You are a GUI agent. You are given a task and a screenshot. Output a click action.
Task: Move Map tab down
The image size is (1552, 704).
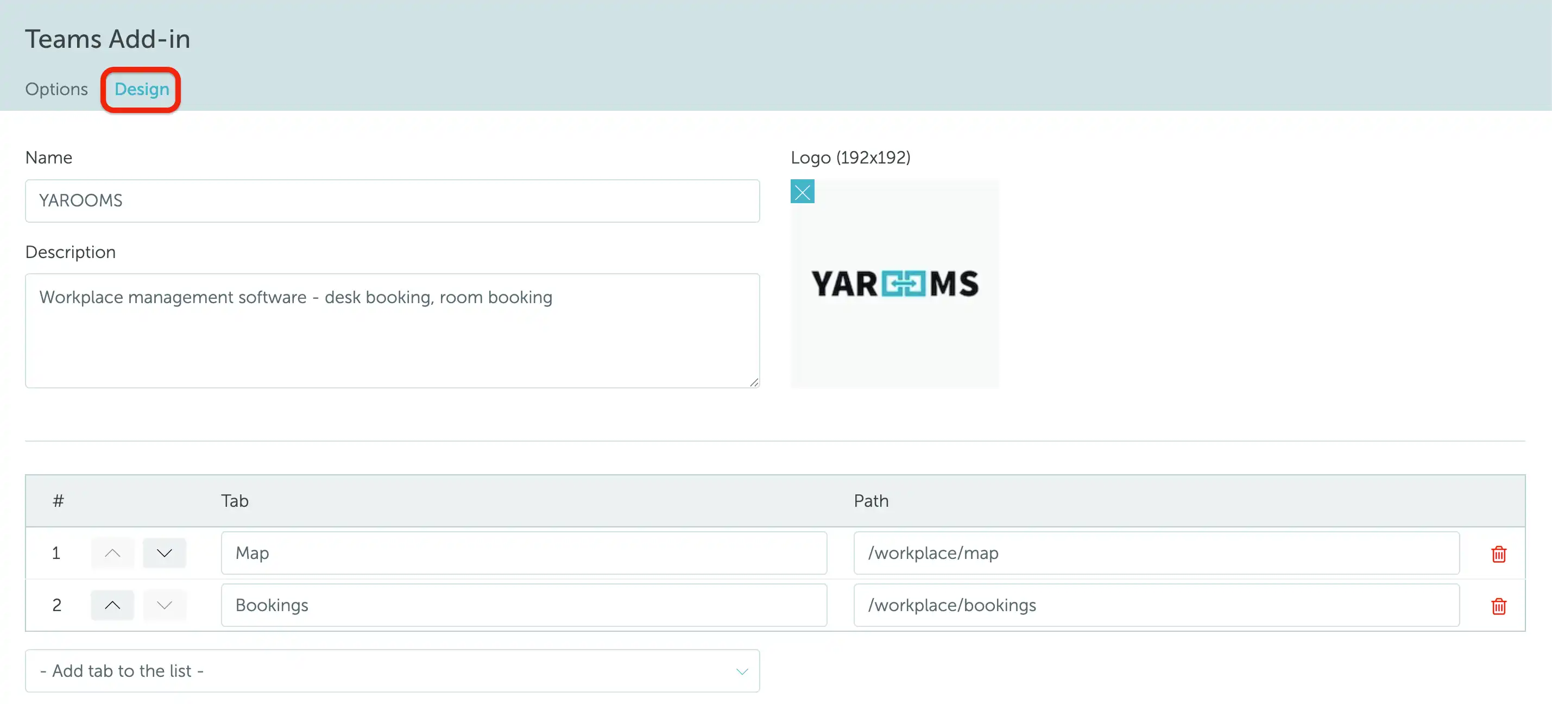pyautogui.click(x=165, y=552)
